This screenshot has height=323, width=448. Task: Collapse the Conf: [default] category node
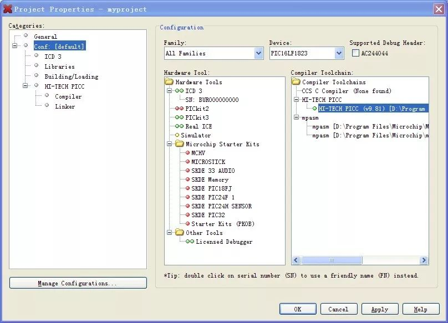tap(14, 45)
